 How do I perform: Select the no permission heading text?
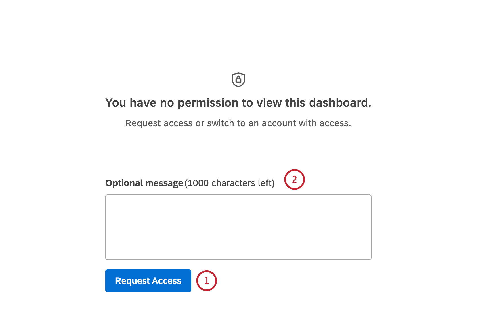pyautogui.click(x=238, y=102)
